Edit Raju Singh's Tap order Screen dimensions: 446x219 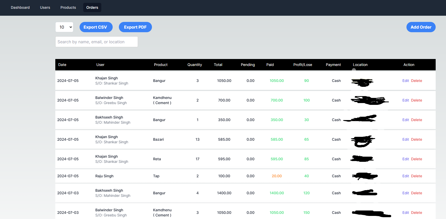(x=405, y=176)
